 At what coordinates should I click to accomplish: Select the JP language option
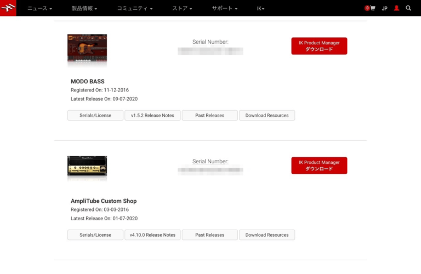(384, 9)
